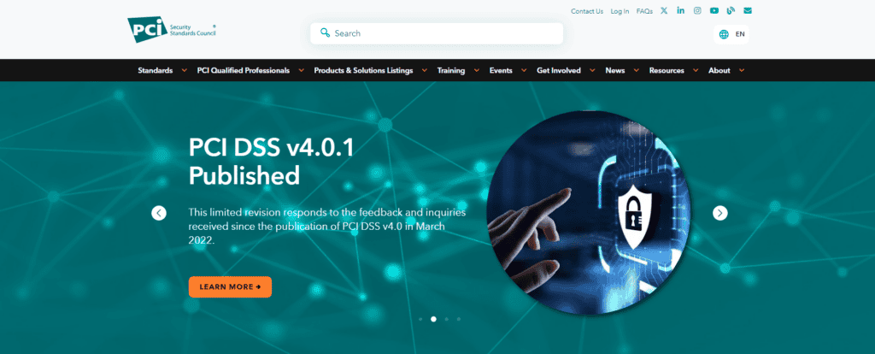This screenshot has width=875, height=354.
Task: Open the Instagram icon in header
Action: pyautogui.click(x=697, y=10)
